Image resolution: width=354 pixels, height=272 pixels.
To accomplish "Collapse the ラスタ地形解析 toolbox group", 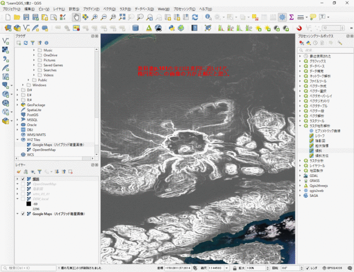I will [x=300, y=125].
